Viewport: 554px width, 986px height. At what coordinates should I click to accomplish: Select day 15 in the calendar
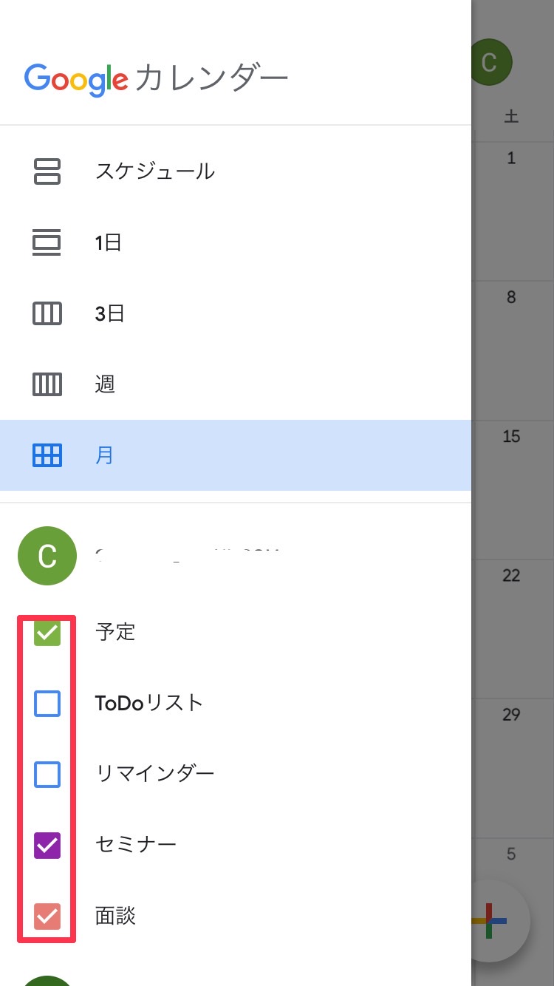(x=511, y=437)
